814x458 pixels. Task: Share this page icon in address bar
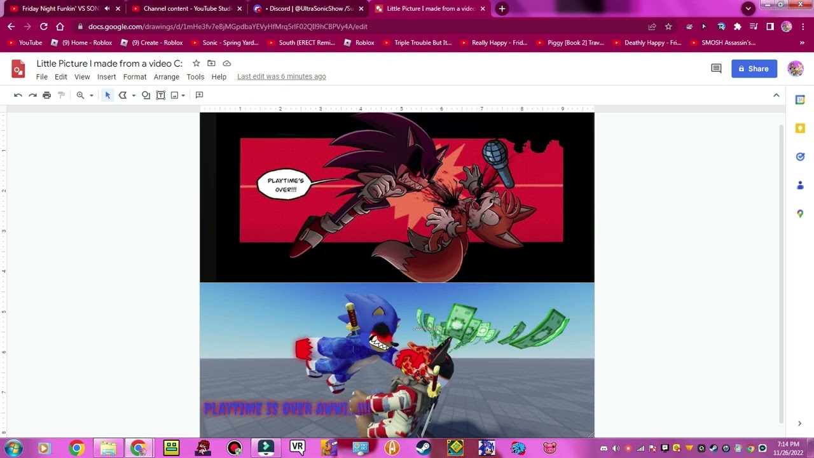[652, 27]
